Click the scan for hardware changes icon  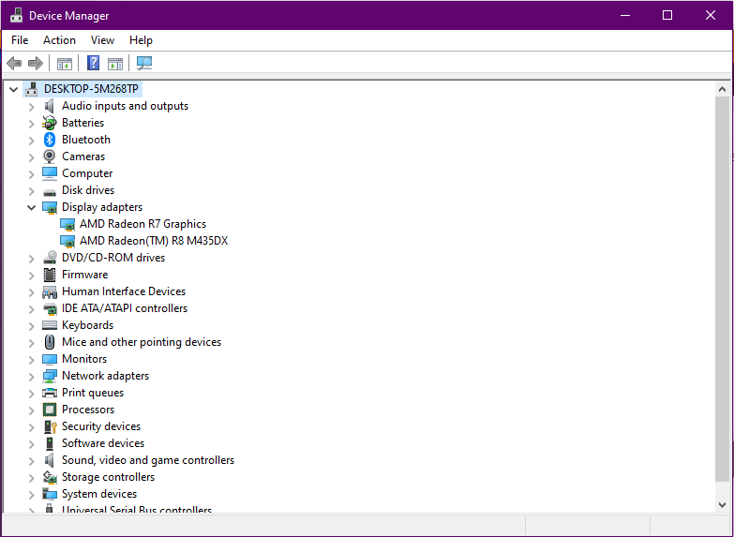point(144,64)
